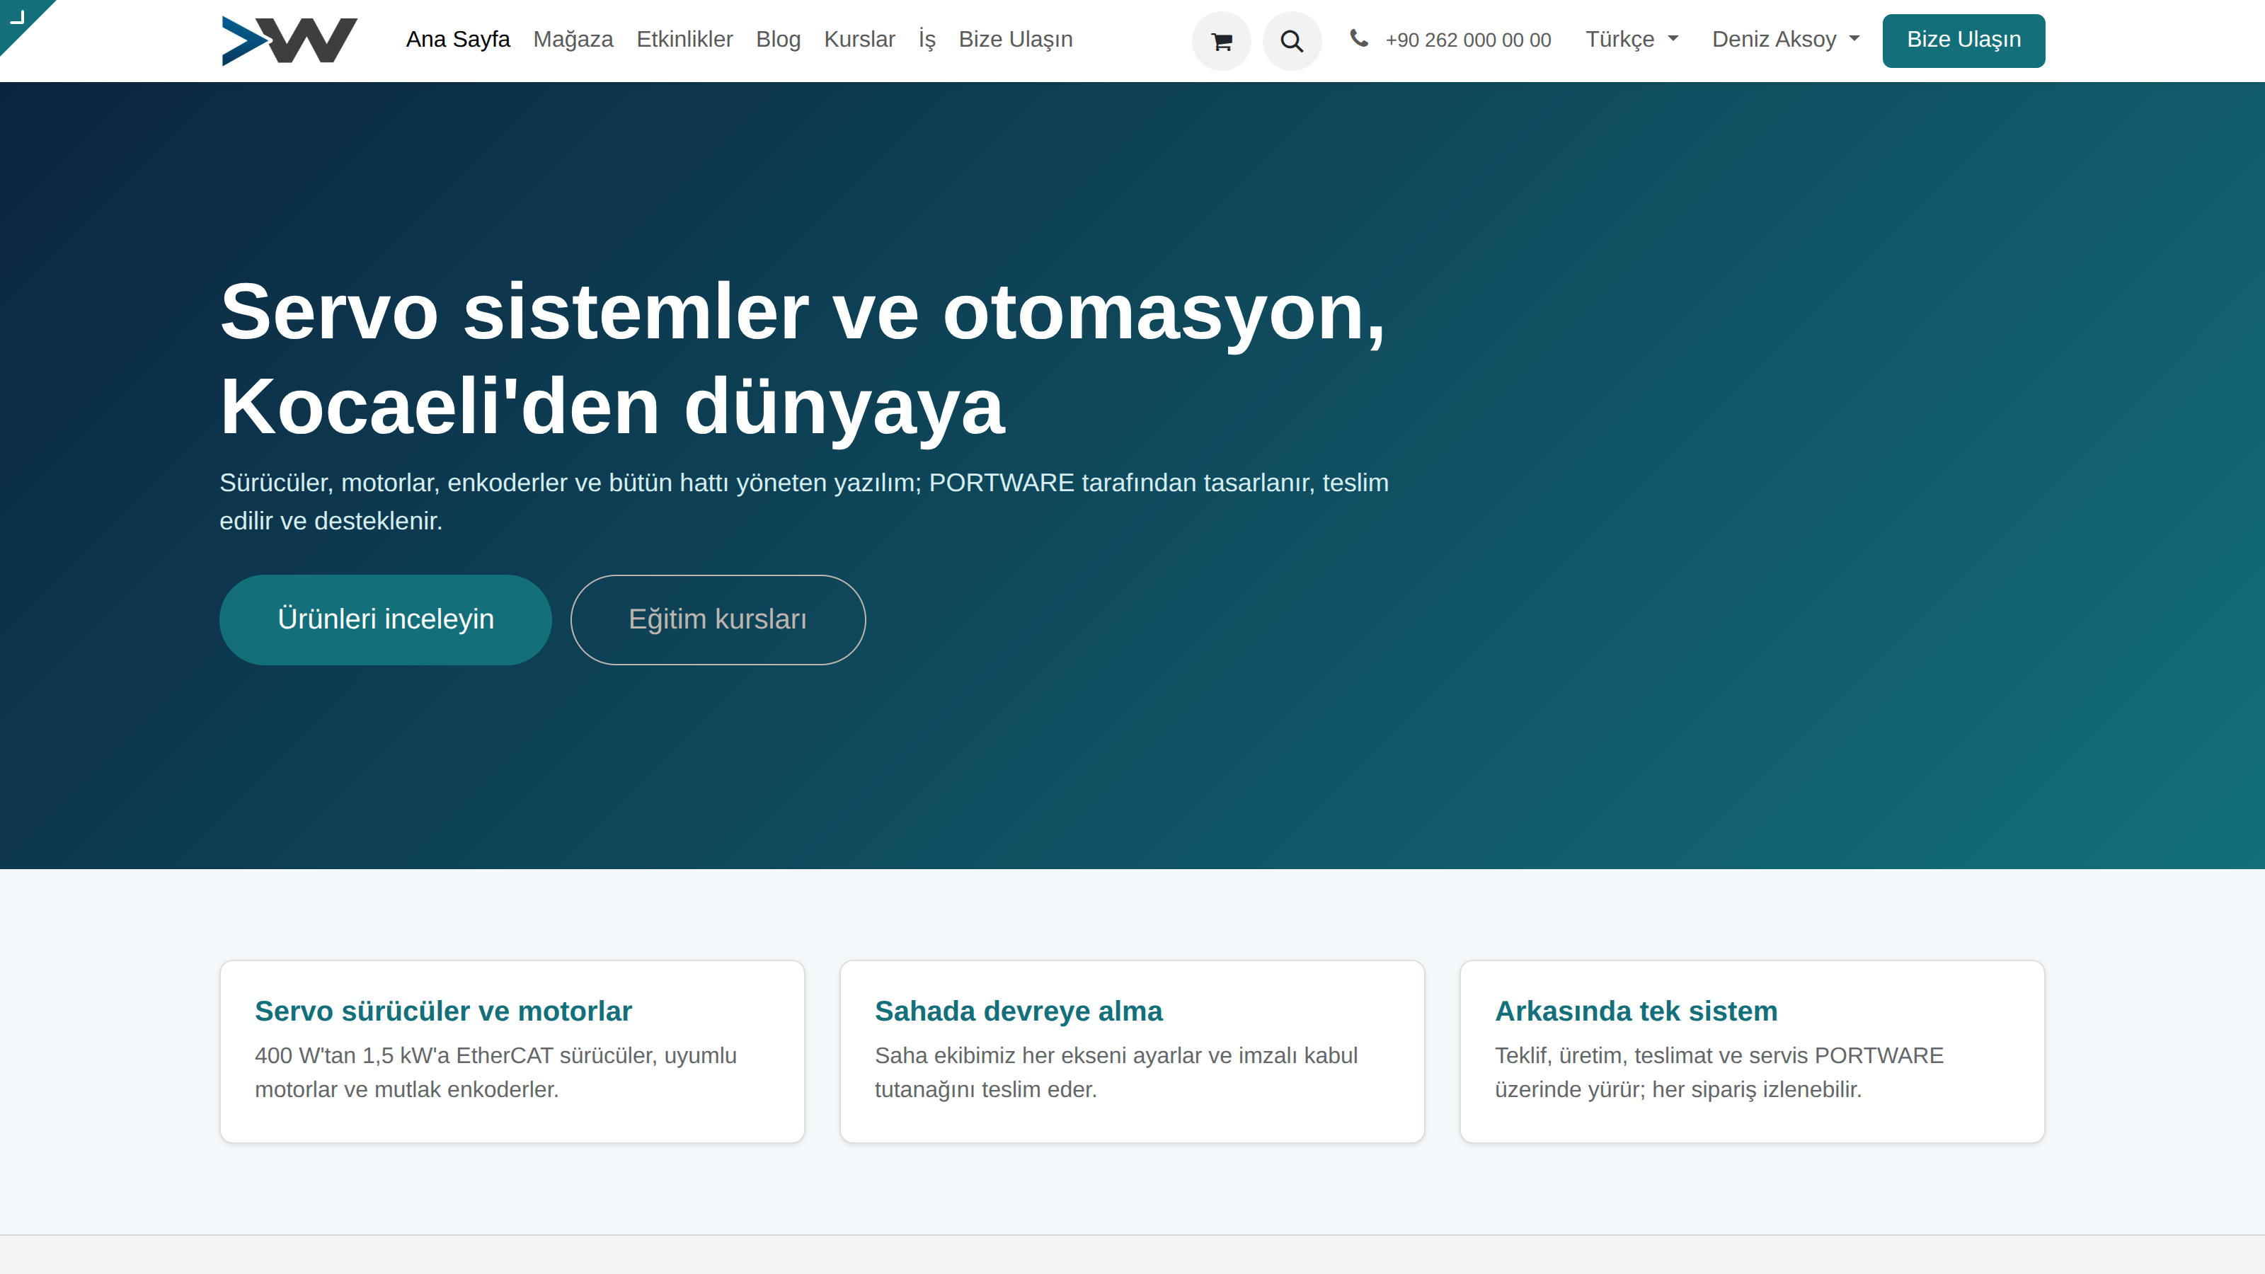The height and width of the screenshot is (1274, 2265).
Task: Click Bize Ulaşın in the navigation menu
Action: tap(1016, 40)
